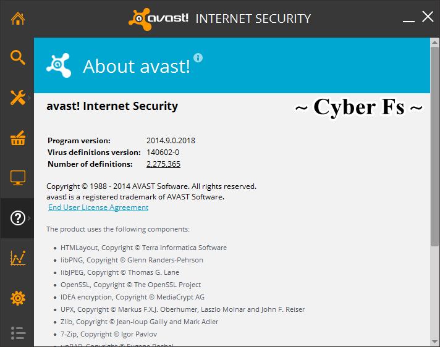Image resolution: width=440 pixels, height=347 pixels.
Task: Minimize the avast! window
Action: [x=408, y=19]
